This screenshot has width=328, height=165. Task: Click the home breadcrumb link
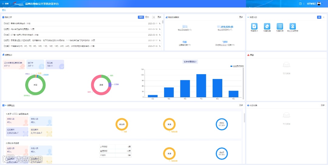[x=4, y=10]
